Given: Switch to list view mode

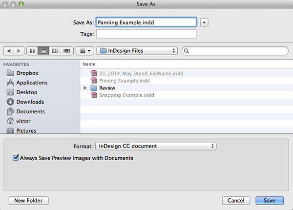Looking at the screenshot, I should pos(43,51).
